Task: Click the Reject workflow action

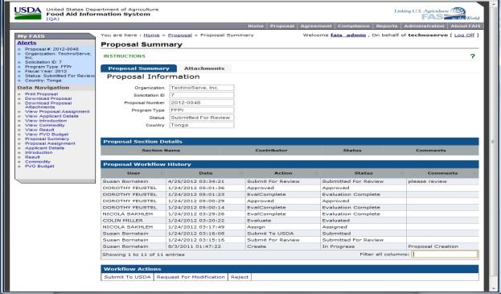Action: point(240,277)
